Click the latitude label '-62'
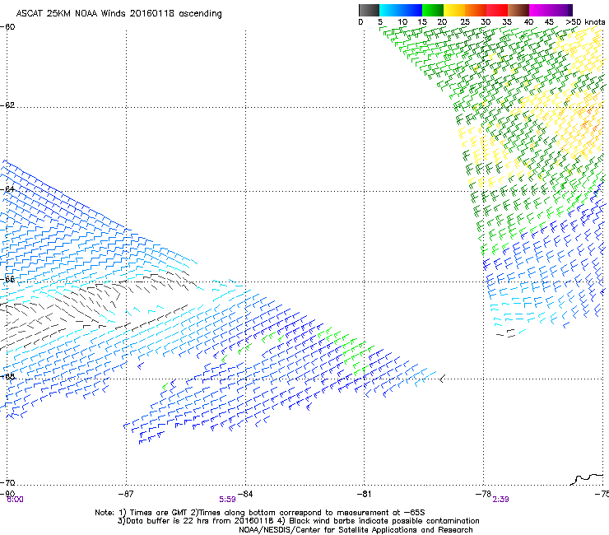The width and height of the screenshot is (609, 535). [x=7, y=105]
